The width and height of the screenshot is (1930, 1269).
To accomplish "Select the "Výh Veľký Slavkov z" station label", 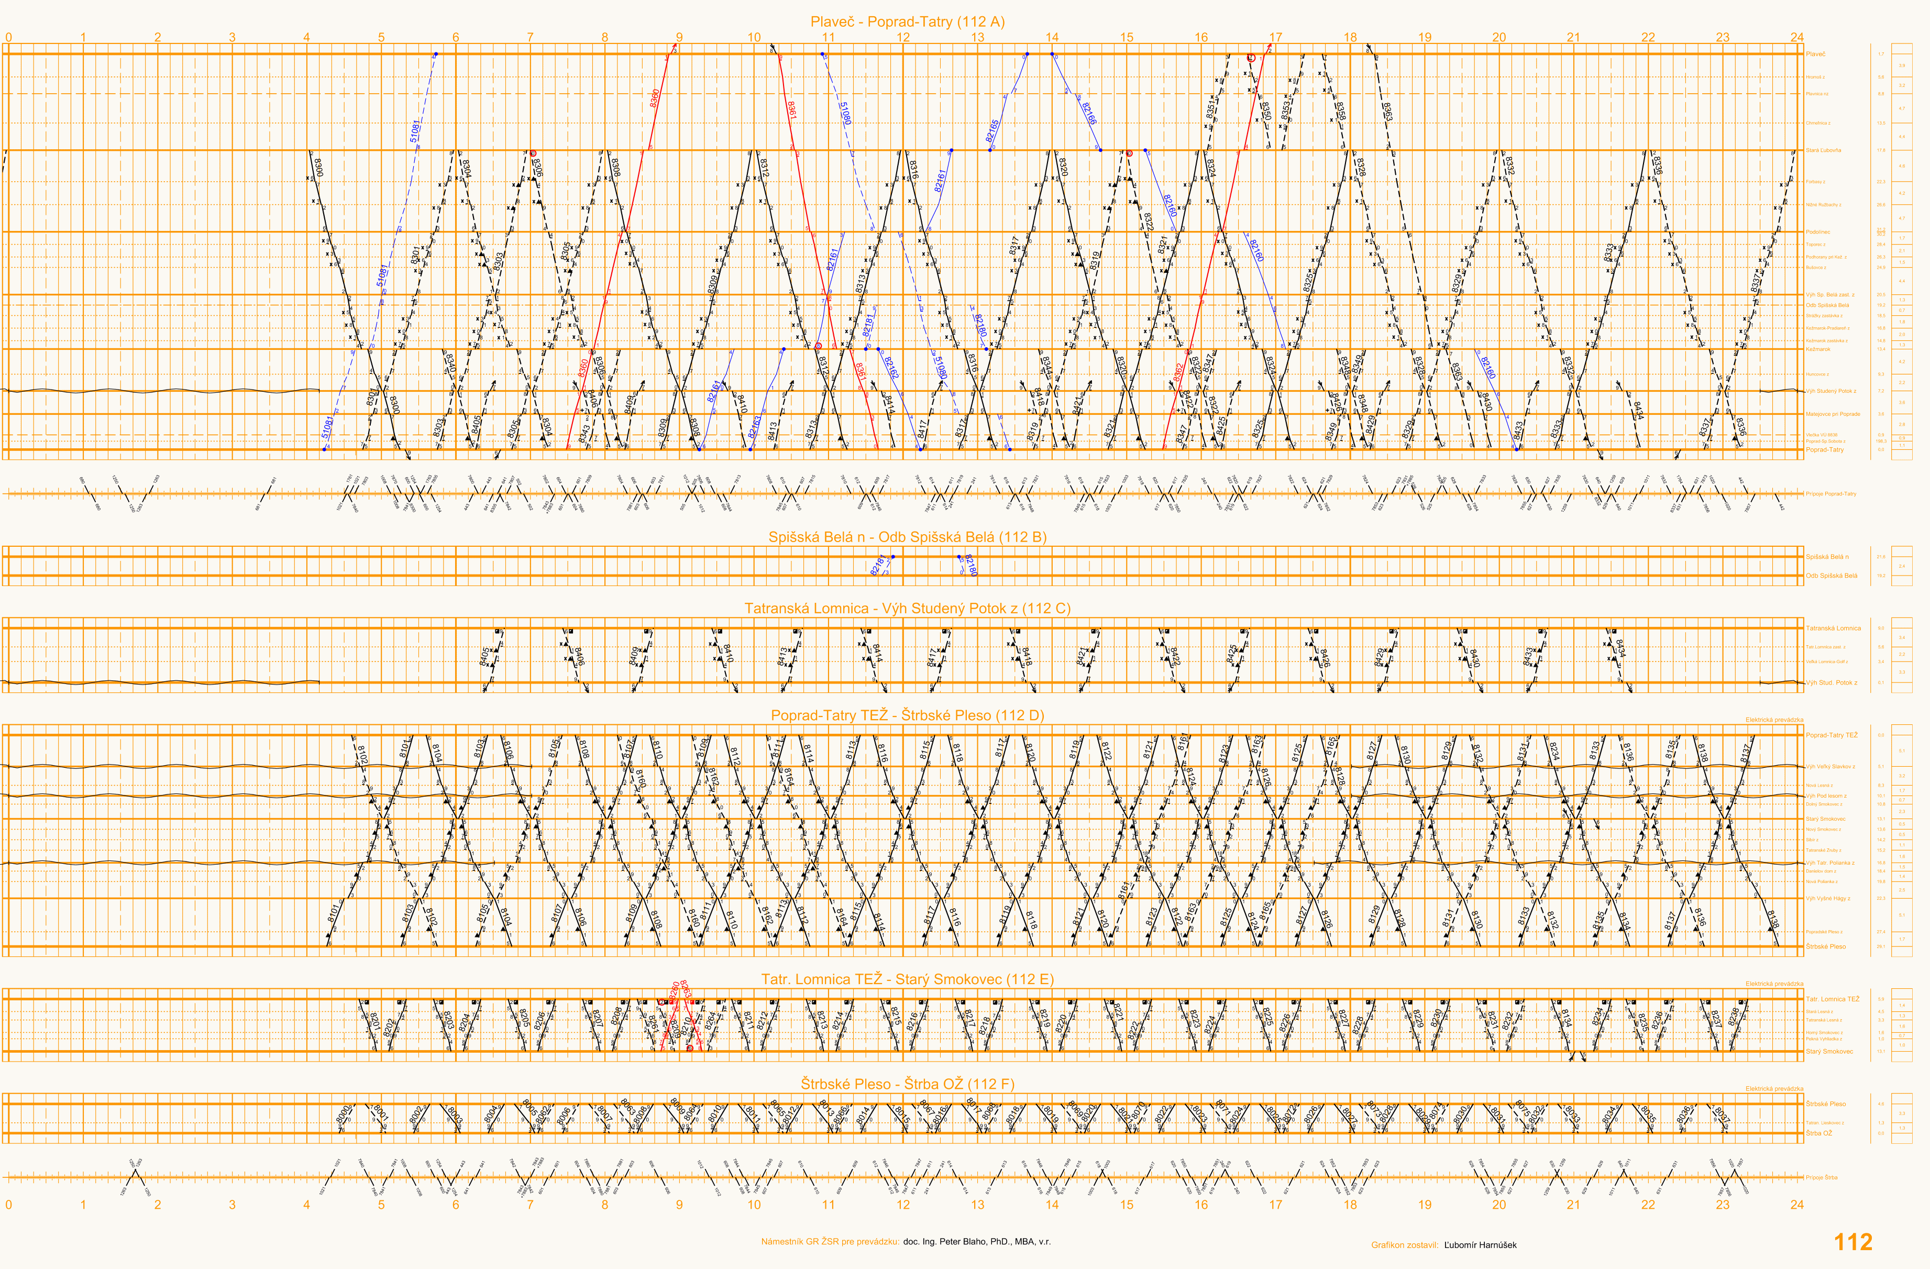I will pos(1830,766).
